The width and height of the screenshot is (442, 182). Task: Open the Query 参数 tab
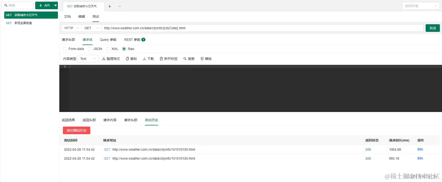coord(108,40)
